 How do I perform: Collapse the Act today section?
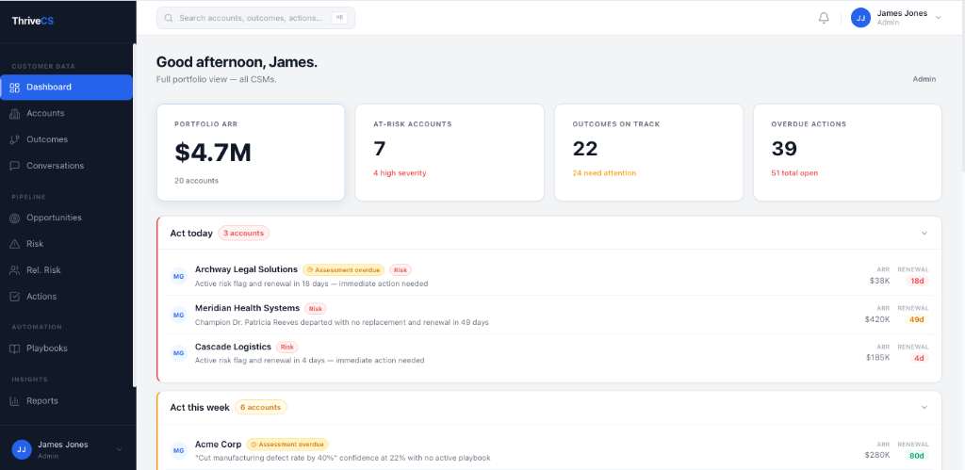coord(924,234)
